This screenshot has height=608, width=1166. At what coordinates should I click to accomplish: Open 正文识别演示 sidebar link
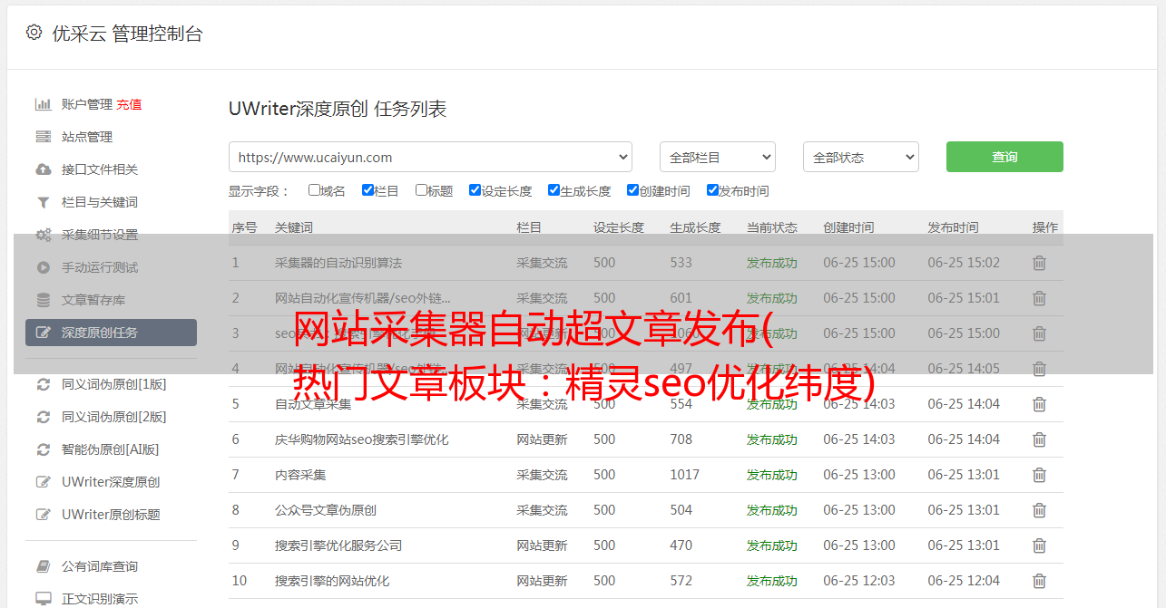[x=100, y=599]
